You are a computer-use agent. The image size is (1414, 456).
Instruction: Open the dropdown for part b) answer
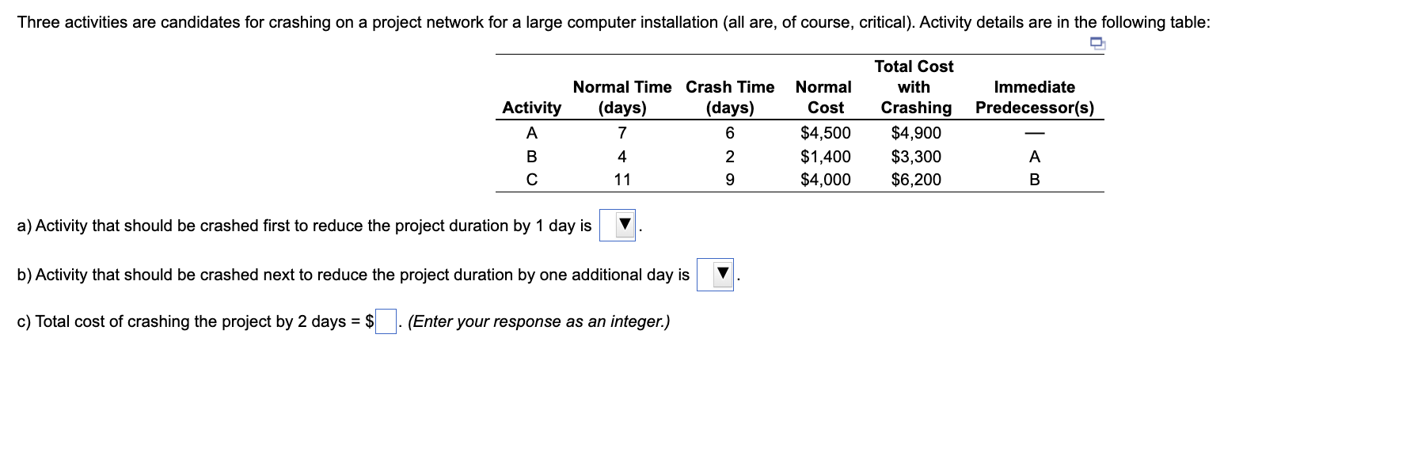click(720, 273)
